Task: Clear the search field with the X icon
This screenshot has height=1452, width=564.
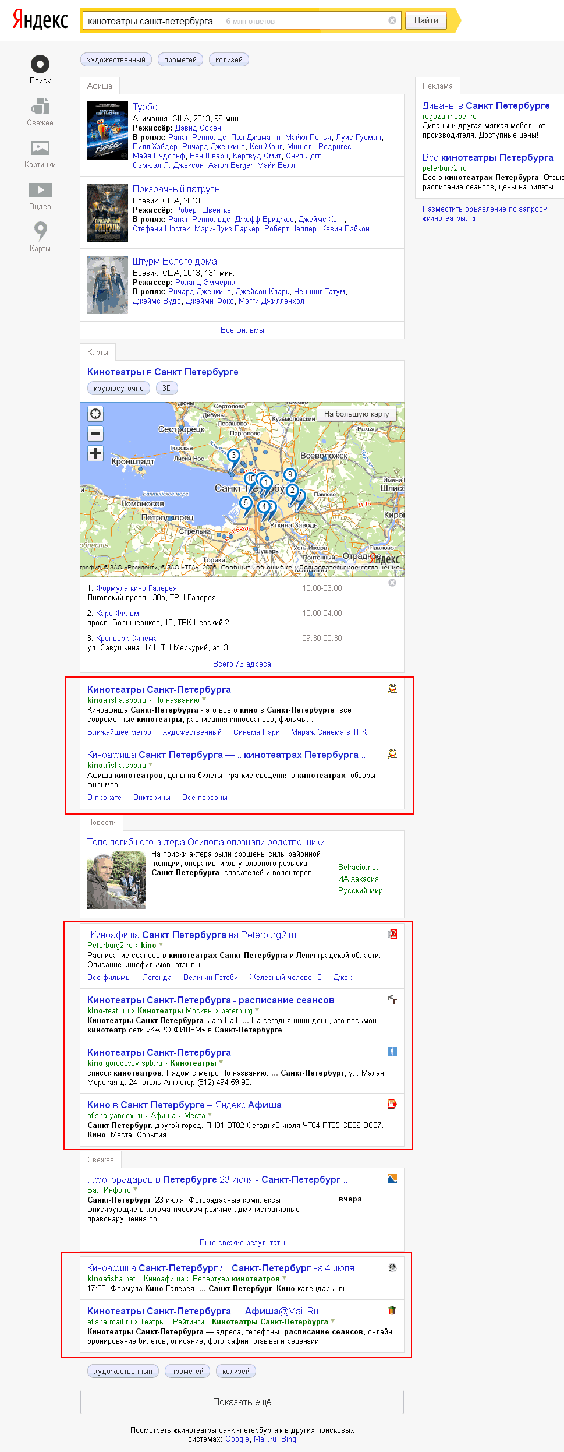Action: [x=392, y=20]
